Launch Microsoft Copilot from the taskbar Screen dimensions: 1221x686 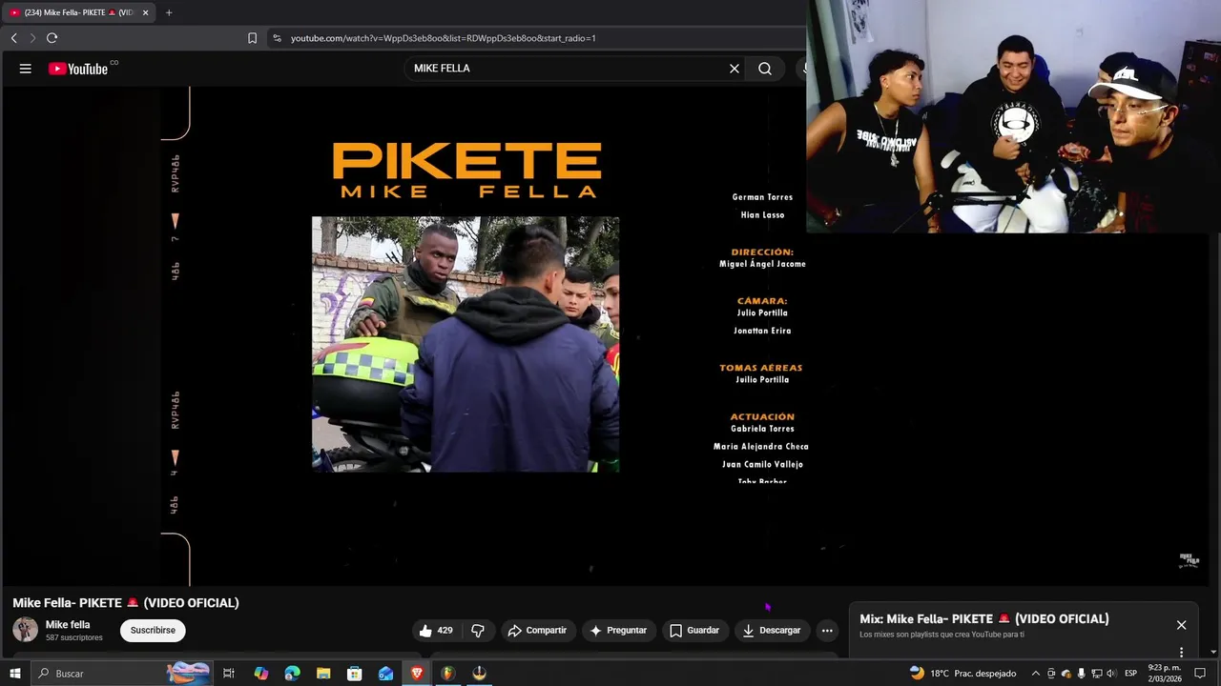(x=261, y=674)
